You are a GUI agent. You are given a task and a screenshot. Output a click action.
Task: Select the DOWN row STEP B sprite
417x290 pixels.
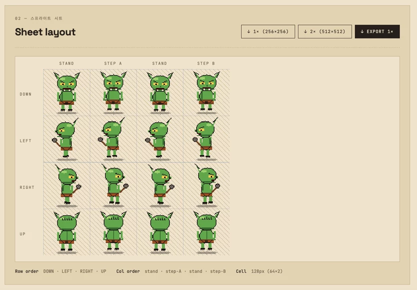click(x=206, y=92)
